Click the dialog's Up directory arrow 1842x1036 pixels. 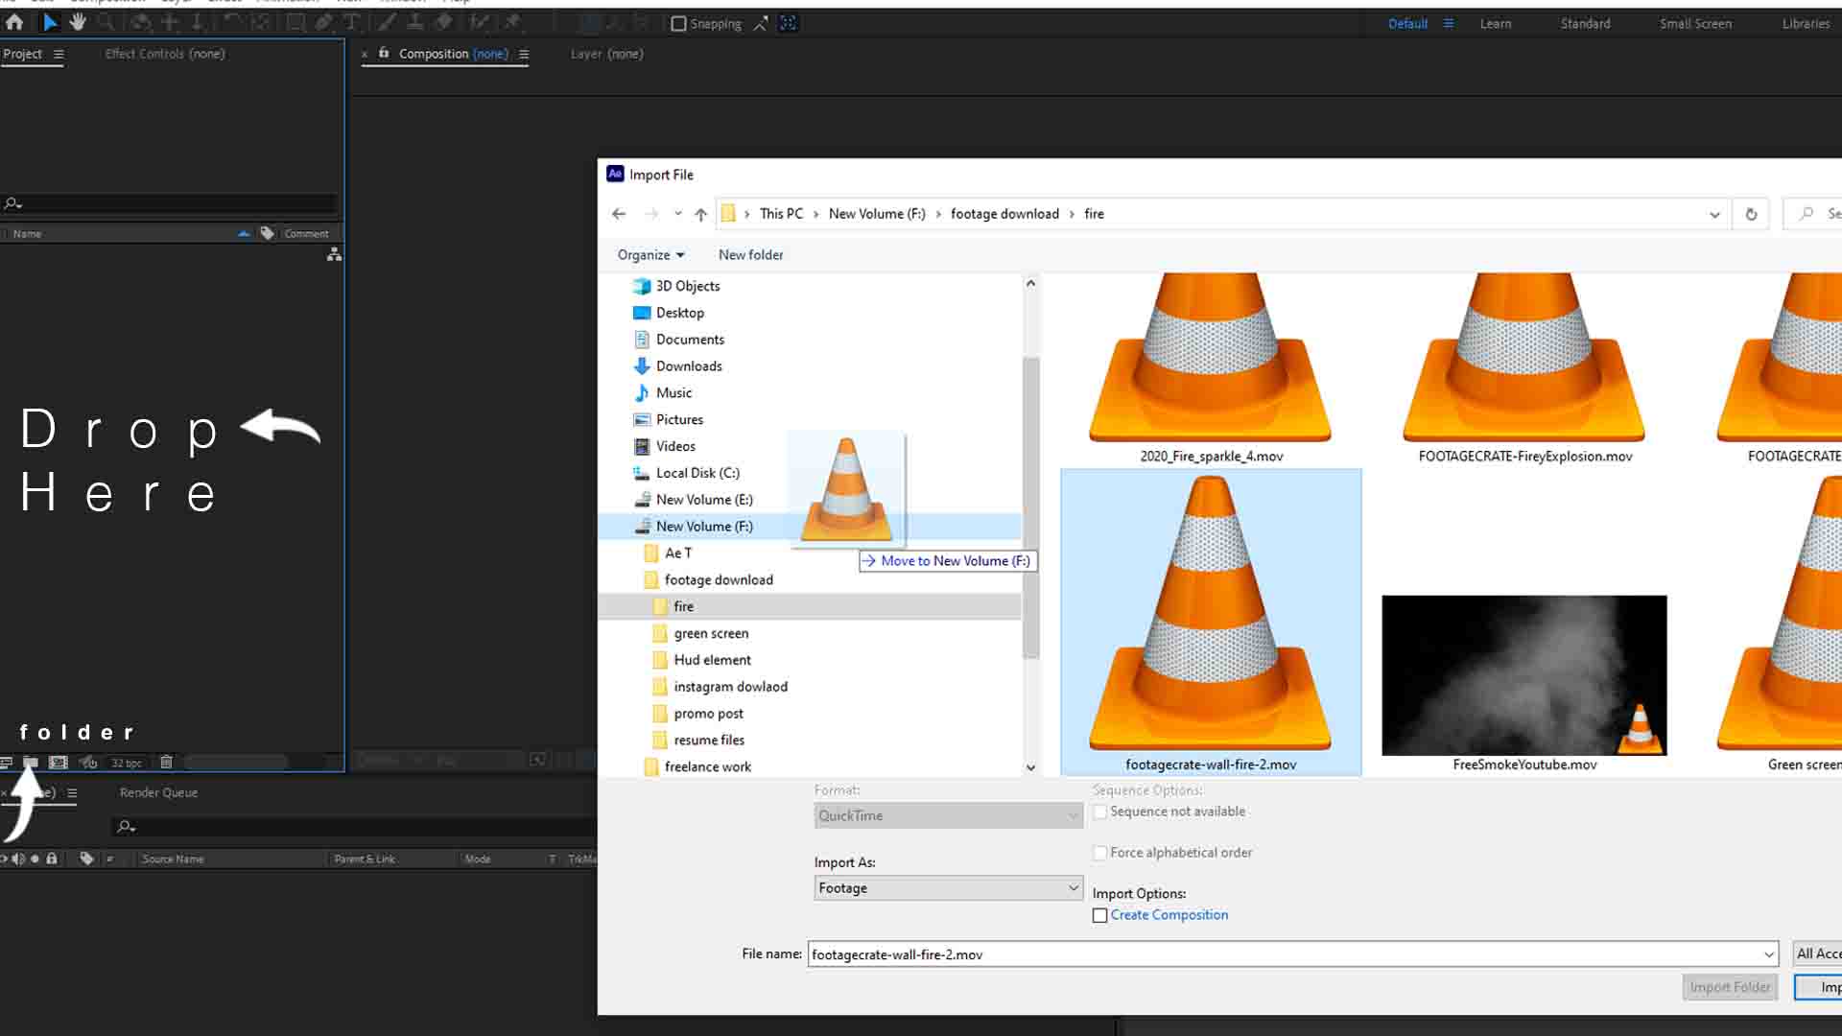point(700,214)
